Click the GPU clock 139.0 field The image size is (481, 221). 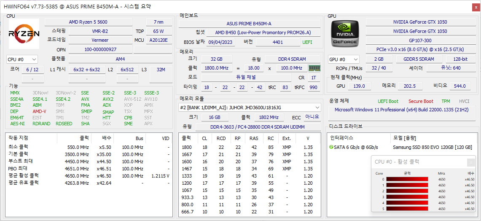click(359, 86)
